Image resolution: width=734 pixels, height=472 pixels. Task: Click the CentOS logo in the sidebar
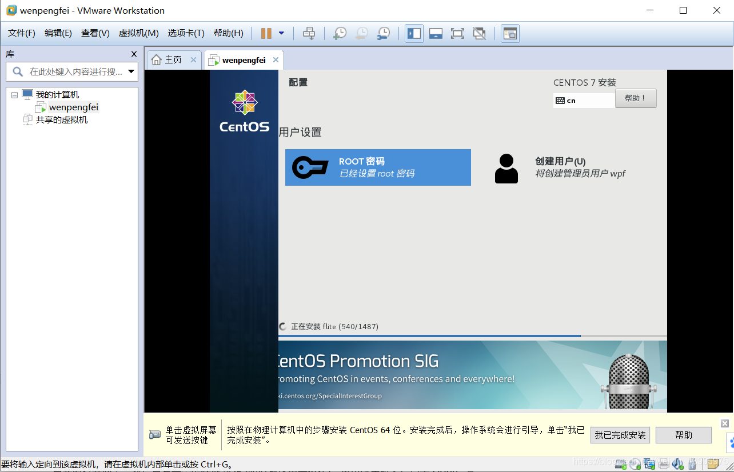244,111
